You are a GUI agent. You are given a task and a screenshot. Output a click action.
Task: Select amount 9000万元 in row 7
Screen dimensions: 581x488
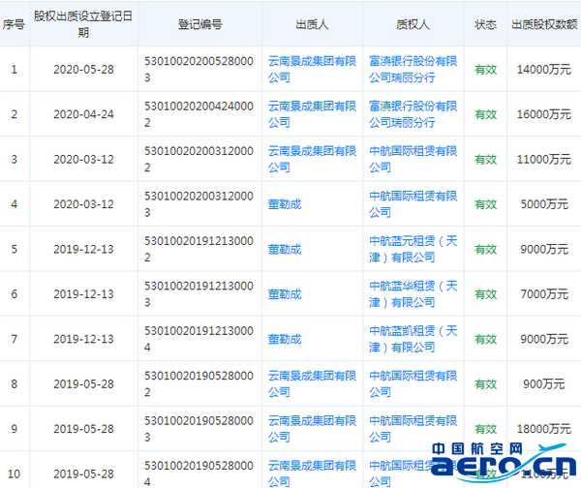[x=544, y=339]
